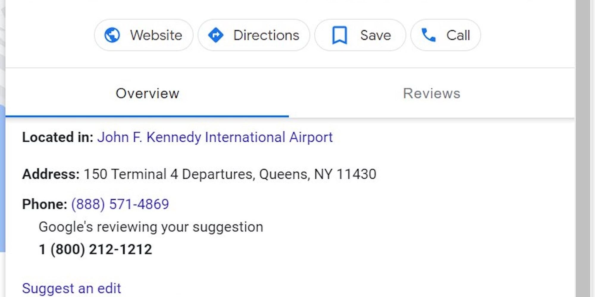
Task: Click phone number (888) 571-4869
Action: pyautogui.click(x=120, y=204)
